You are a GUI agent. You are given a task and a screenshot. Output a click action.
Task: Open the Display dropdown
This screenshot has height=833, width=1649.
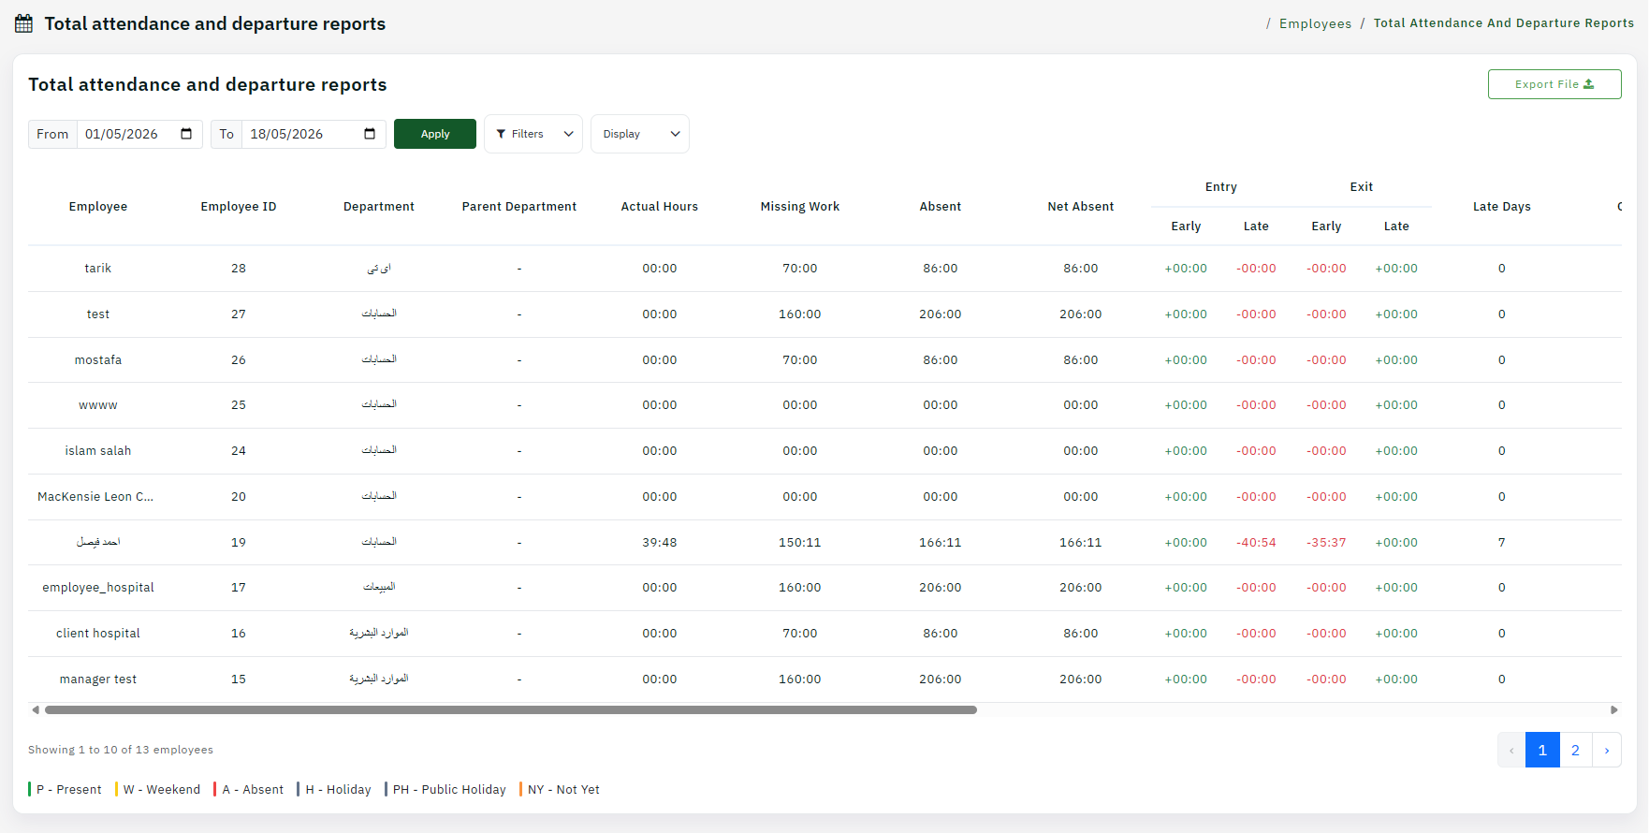pos(640,134)
